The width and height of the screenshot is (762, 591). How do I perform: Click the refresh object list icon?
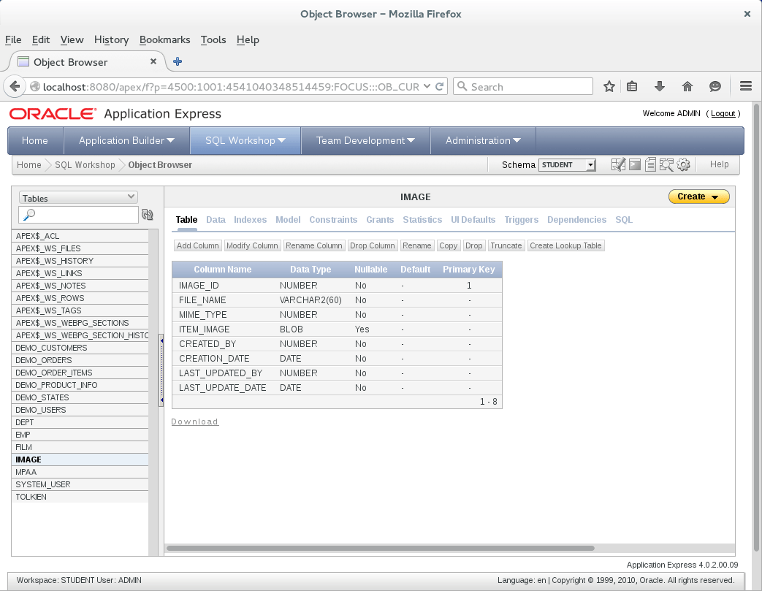point(148,214)
